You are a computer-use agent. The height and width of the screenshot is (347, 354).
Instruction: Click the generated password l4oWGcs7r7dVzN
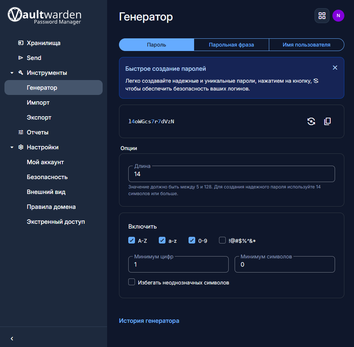point(151,121)
